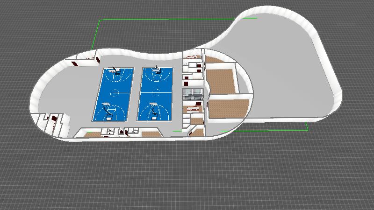The image size is (374, 210).
Task: Click the left basketball court's center circle
Action: tap(114, 93)
